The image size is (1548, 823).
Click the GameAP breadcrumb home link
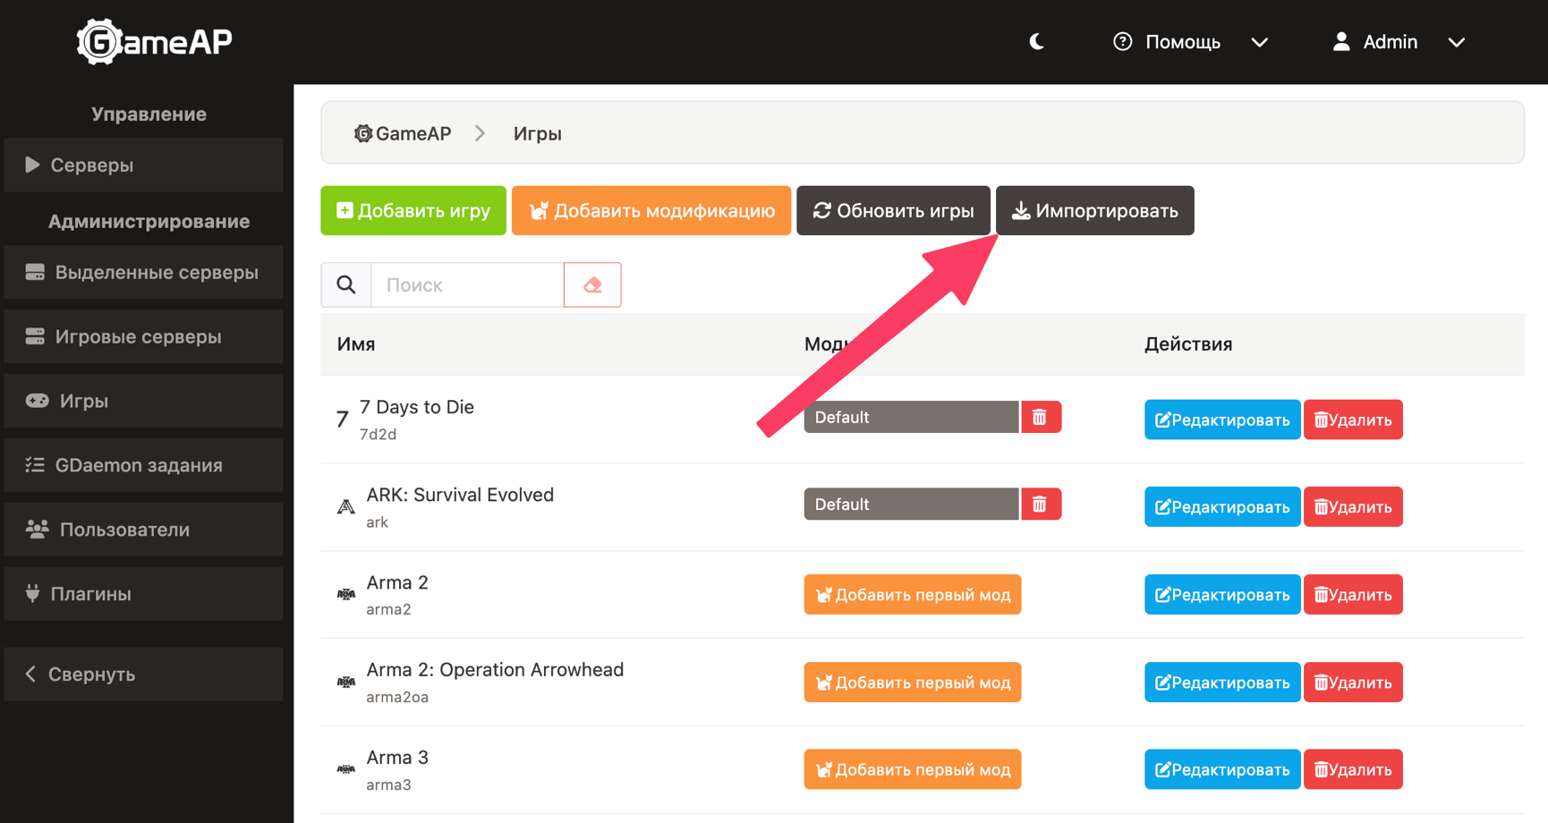[404, 134]
